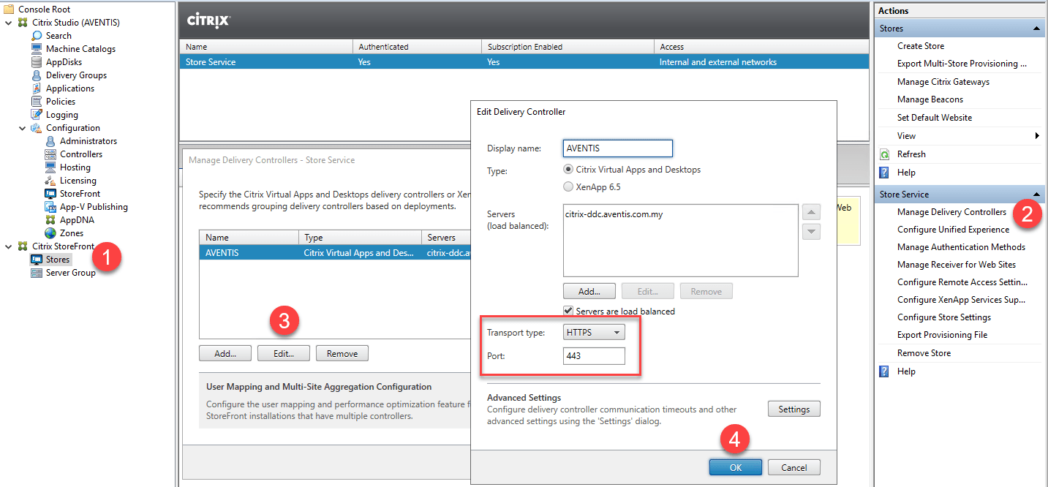The height and width of the screenshot is (487, 1048).
Task: Open Configure Store Settings
Action: [x=944, y=317]
